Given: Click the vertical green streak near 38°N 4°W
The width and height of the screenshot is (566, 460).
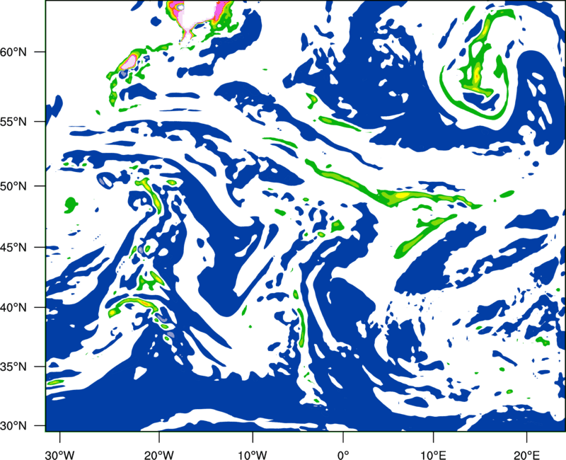Looking at the screenshot, I should click(301, 328).
